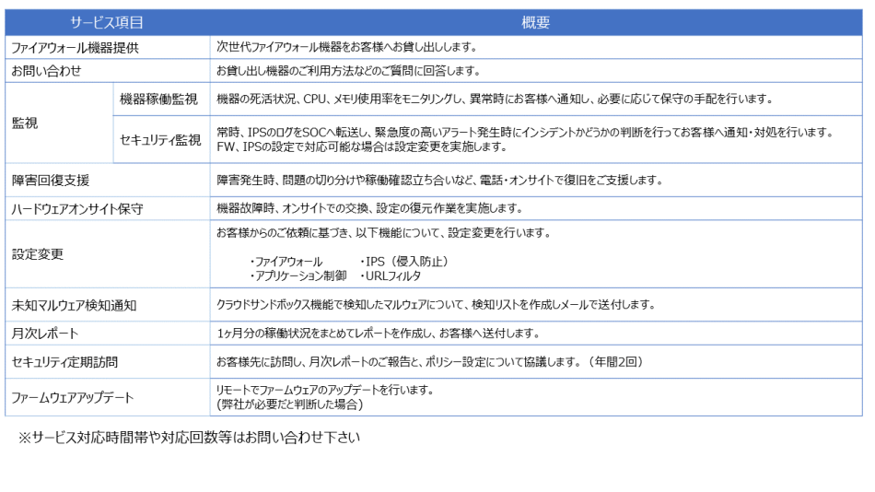The image size is (875, 492).
Task: Click description 次世代ファイアウォール機器をお客様へお貸し出しします
Action: coord(347,47)
